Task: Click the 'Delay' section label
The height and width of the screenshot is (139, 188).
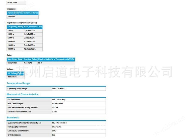Action: point(9,55)
